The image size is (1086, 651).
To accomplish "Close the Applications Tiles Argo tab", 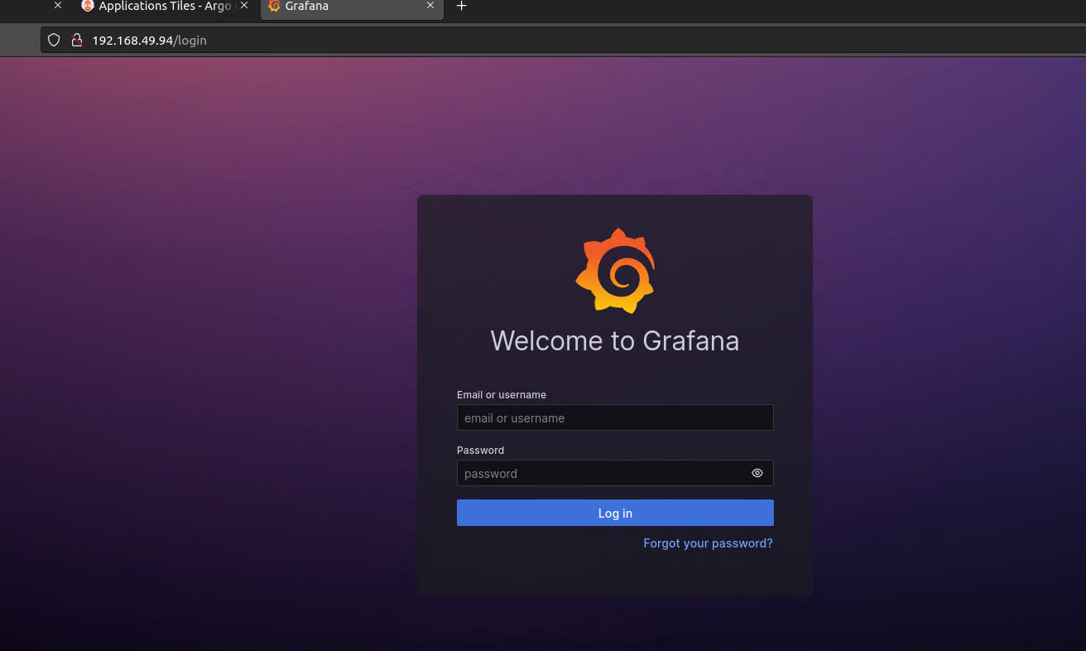I will (x=244, y=5).
